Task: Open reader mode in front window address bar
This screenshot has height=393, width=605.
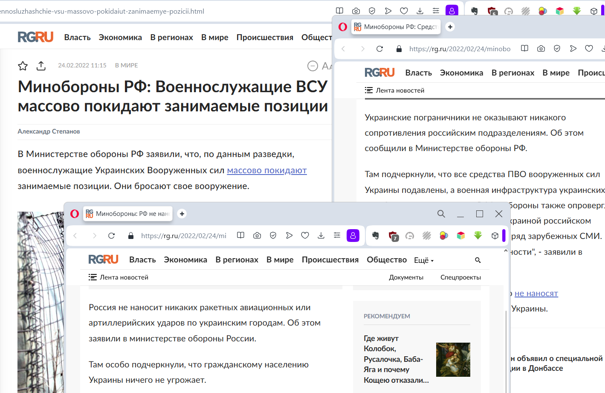Action: (x=240, y=236)
